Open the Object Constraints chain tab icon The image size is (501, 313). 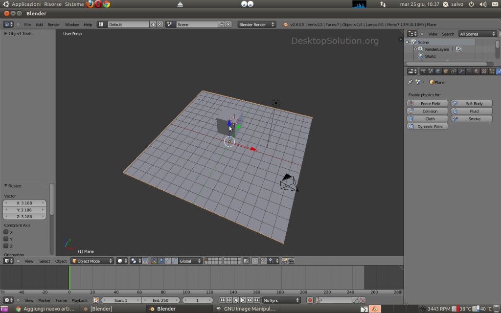point(454,71)
